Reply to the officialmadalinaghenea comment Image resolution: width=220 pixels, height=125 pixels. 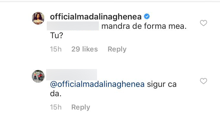click(117, 49)
